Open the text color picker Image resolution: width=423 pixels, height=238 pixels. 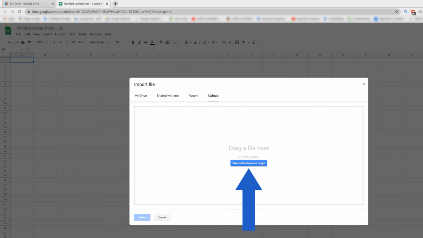[x=152, y=42]
